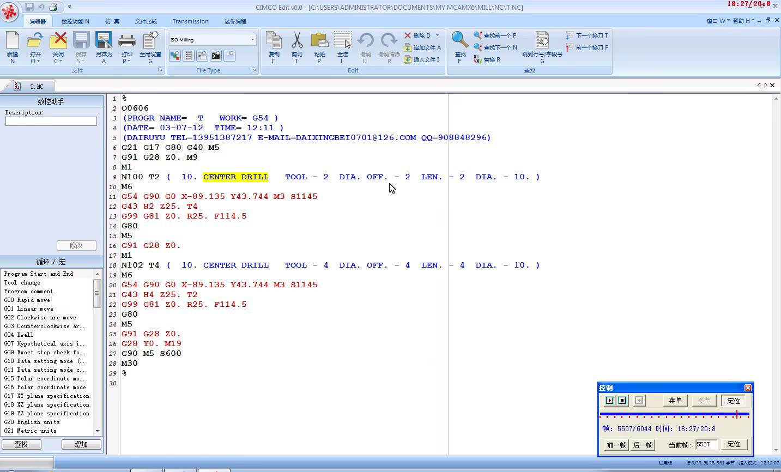Click top 定位 button in 控制 window
The image size is (781, 472).
(734, 401)
